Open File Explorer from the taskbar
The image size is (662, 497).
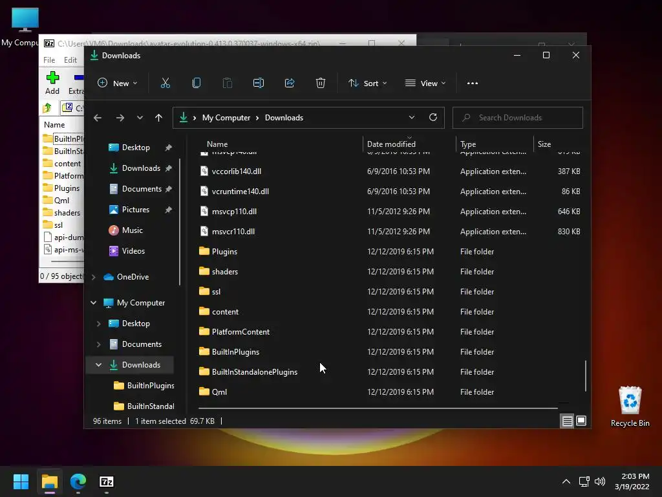click(x=49, y=481)
